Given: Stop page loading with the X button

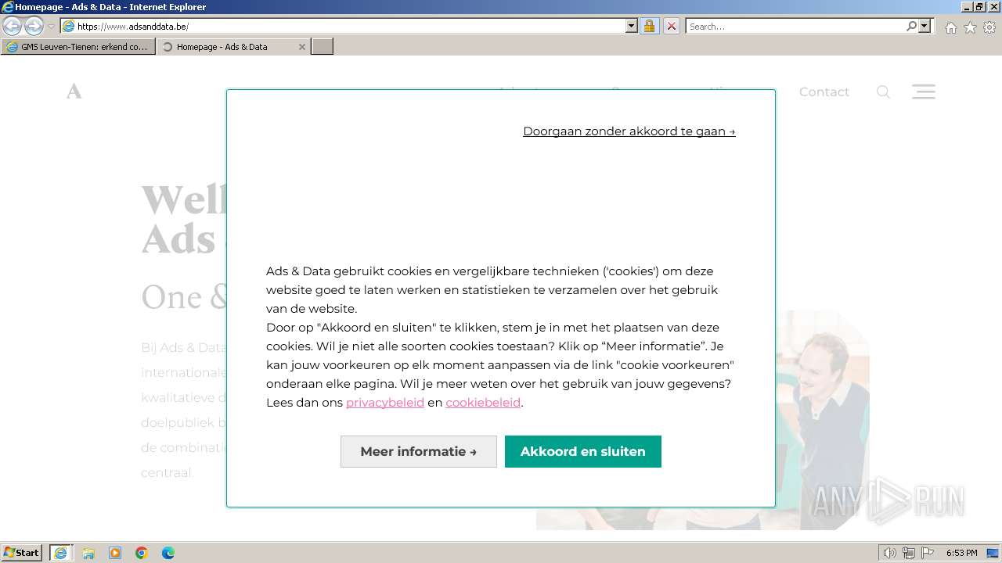Looking at the screenshot, I should [x=671, y=26].
